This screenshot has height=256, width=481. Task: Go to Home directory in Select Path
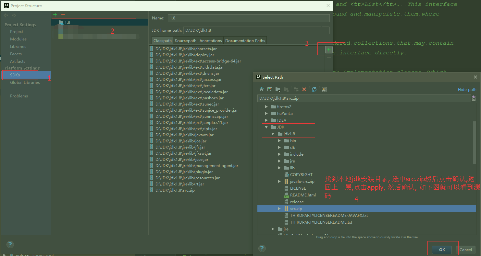[262, 89]
